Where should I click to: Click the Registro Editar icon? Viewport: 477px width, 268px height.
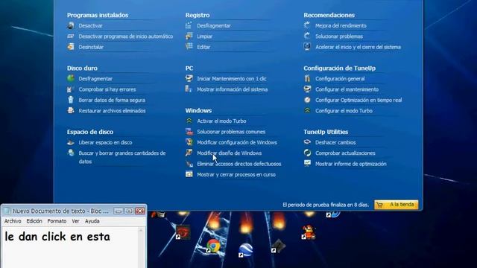click(x=189, y=47)
